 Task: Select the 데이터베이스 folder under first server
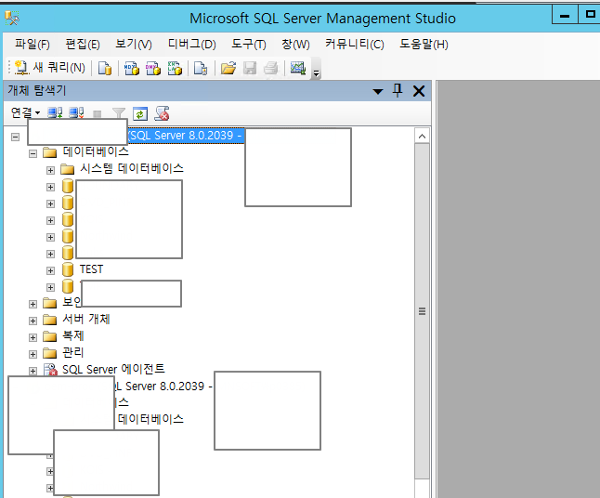coord(96,152)
